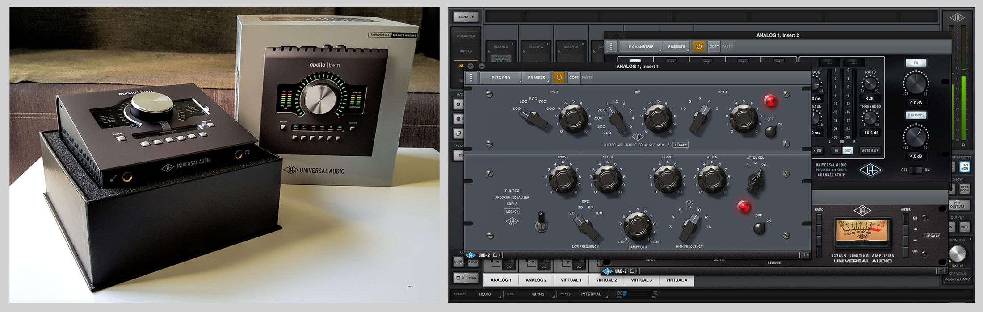Click the UA logo in Pultec UAD-2 footer
Screen dimensions: 983x312
[x=470, y=255]
